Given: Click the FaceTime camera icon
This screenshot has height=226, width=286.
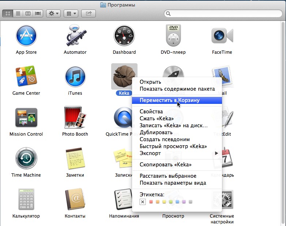Looking at the screenshot, I should tap(222, 35).
